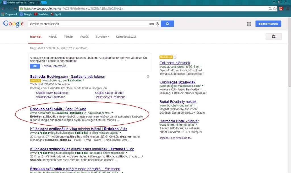Expand arrow next to bestofcafe.hu URL

tap(112, 113)
